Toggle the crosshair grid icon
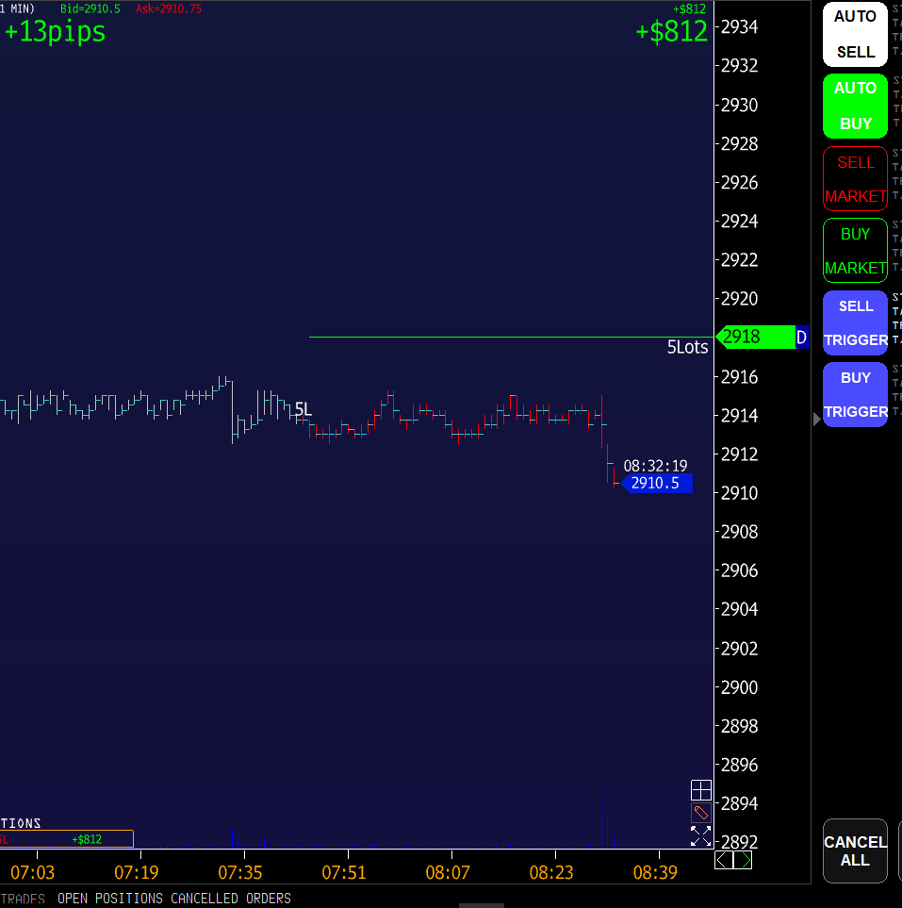 click(701, 790)
